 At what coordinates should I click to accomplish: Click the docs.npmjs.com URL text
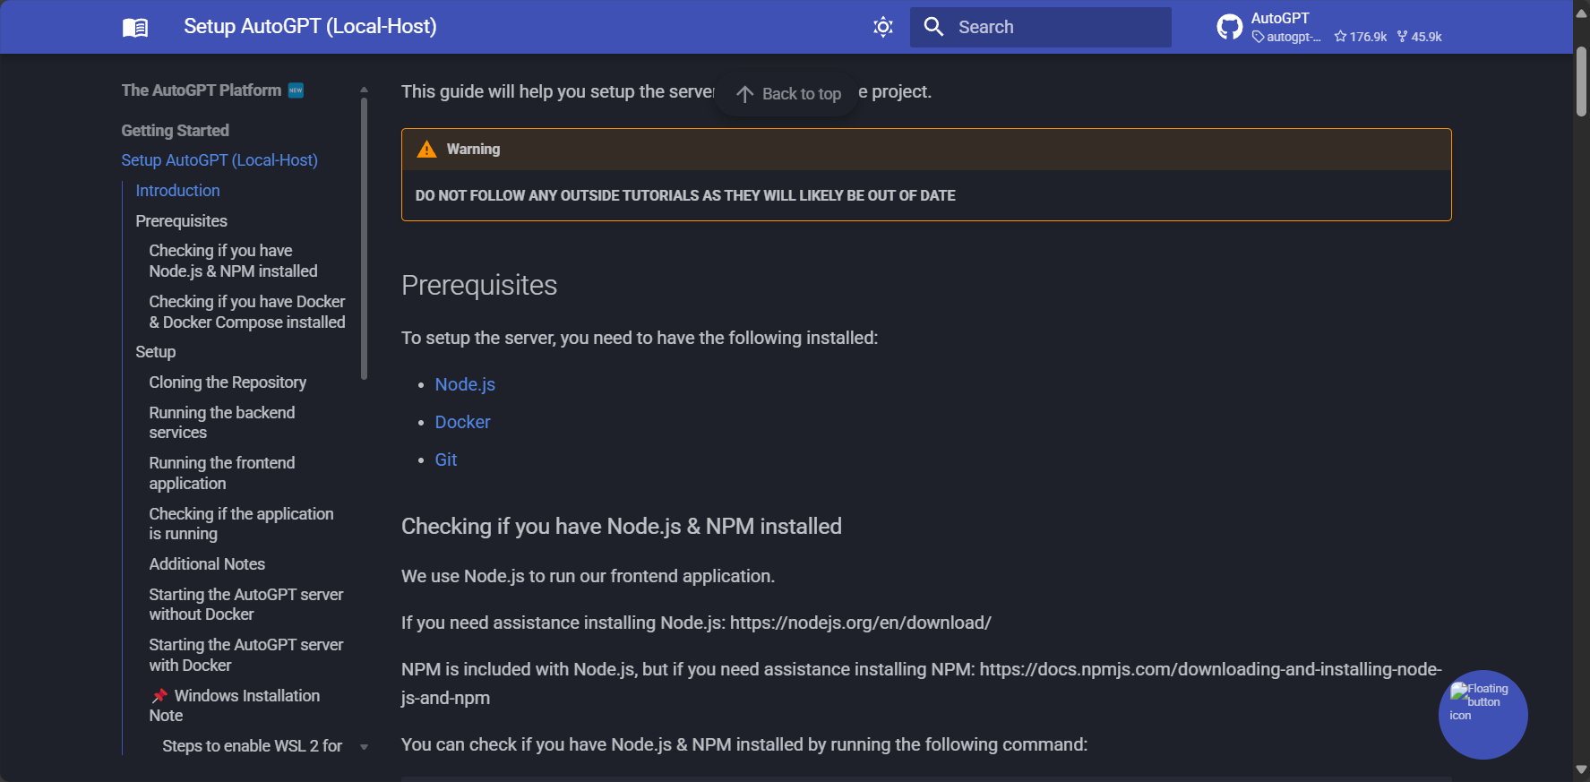coord(922,683)
